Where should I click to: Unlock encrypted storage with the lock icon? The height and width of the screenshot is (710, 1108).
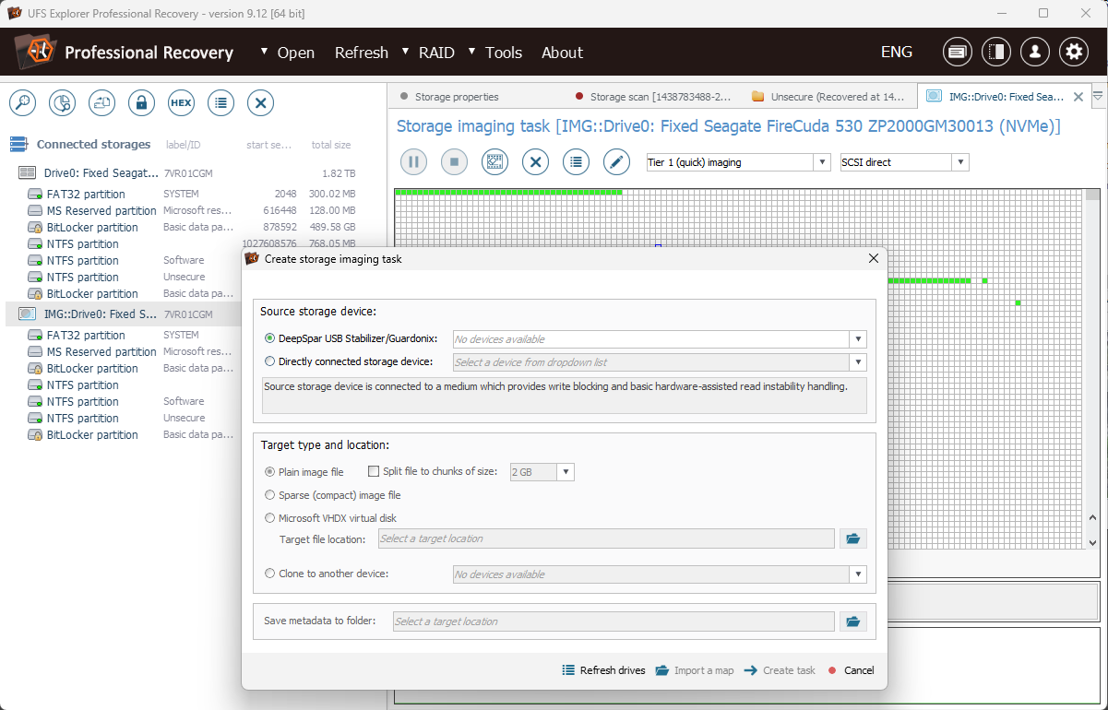tap(141, 102)
